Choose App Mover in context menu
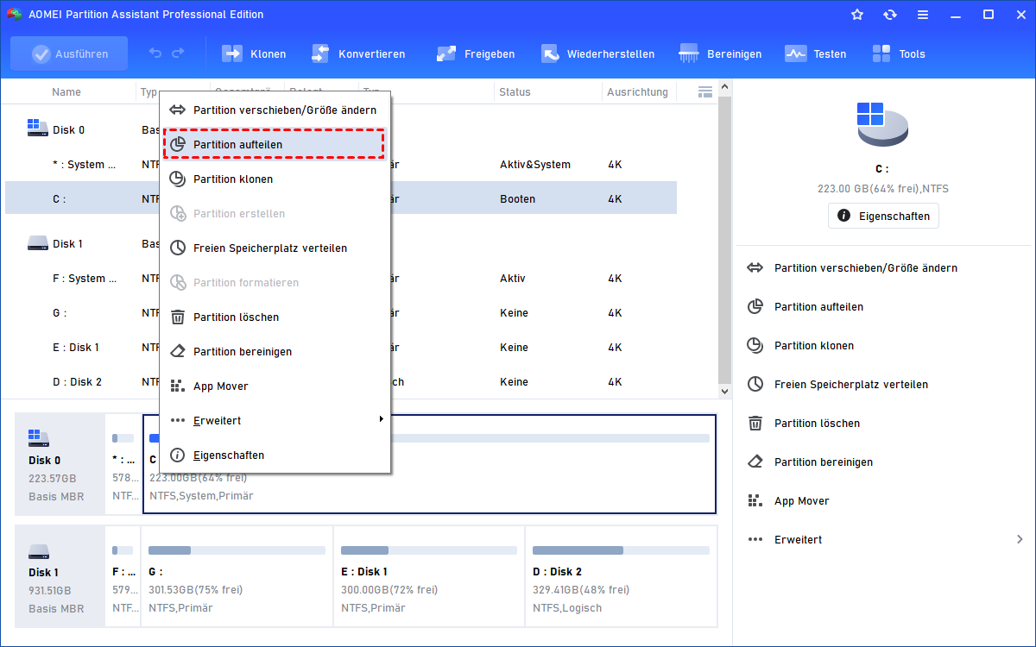Viewport: 1036px width, 647px height. [x=275, y=386]
